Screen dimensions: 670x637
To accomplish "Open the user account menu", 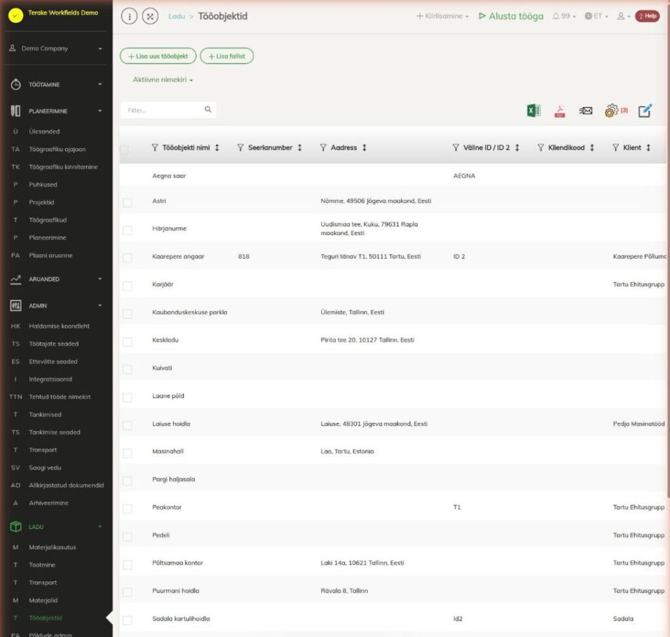I will [624, 16].
